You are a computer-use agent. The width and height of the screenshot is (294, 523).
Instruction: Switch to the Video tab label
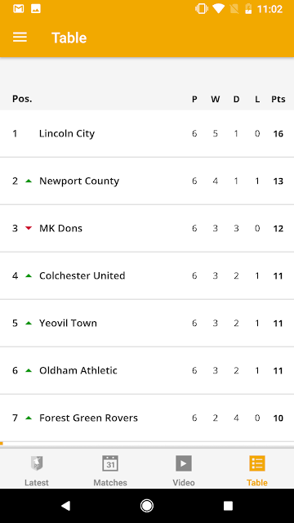(x=184, y=482)
